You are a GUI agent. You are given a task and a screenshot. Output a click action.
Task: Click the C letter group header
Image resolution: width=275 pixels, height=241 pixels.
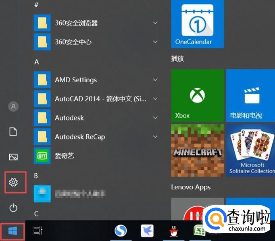[x=36, y=214]
